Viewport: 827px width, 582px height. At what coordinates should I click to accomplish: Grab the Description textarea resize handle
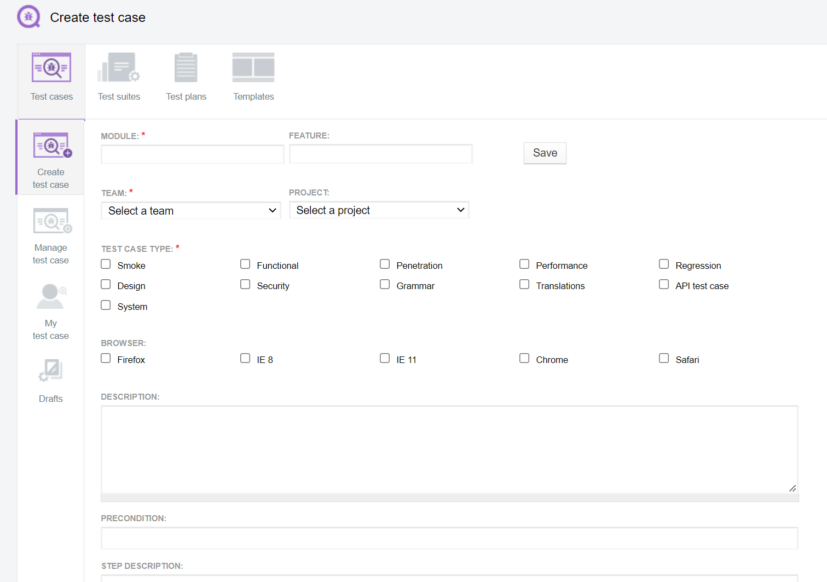click(x=792, y=488)
